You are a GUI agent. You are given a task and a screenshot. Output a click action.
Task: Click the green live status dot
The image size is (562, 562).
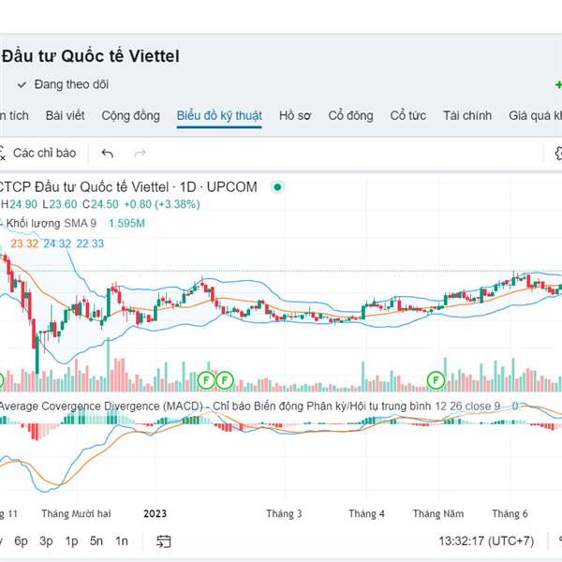277,187
